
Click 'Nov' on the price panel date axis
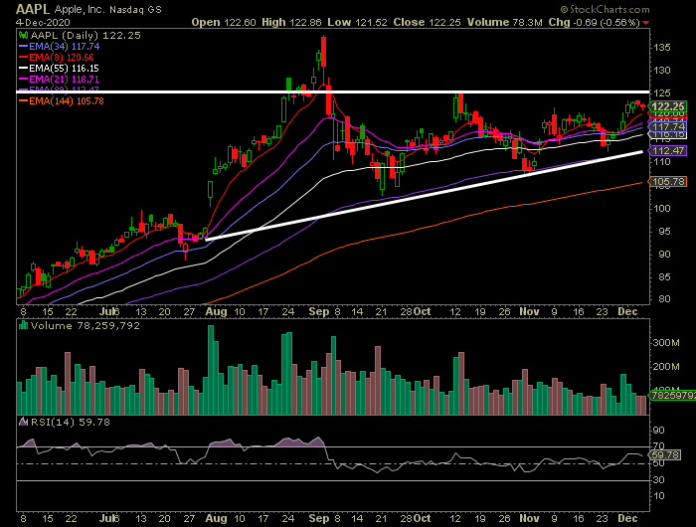pyautogui.click(x=530, y=311)
